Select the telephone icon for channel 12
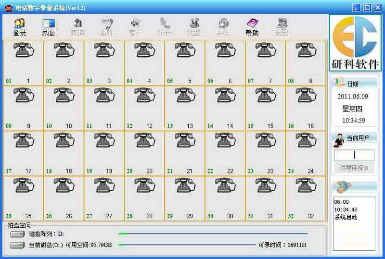The height and width of the screenshot is (259, 385). pos(144,96)
